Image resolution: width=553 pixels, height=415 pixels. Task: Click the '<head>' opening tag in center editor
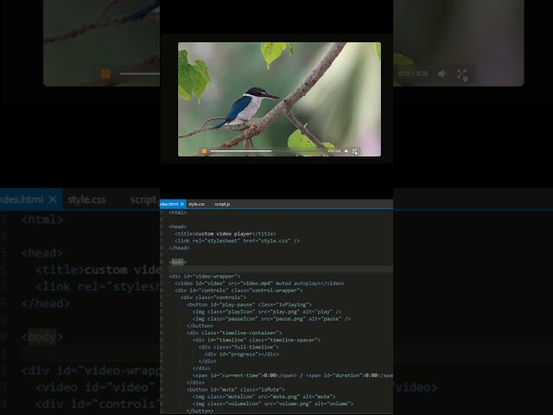point(178,227)
